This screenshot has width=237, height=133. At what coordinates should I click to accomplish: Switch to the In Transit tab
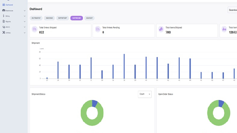36,18
